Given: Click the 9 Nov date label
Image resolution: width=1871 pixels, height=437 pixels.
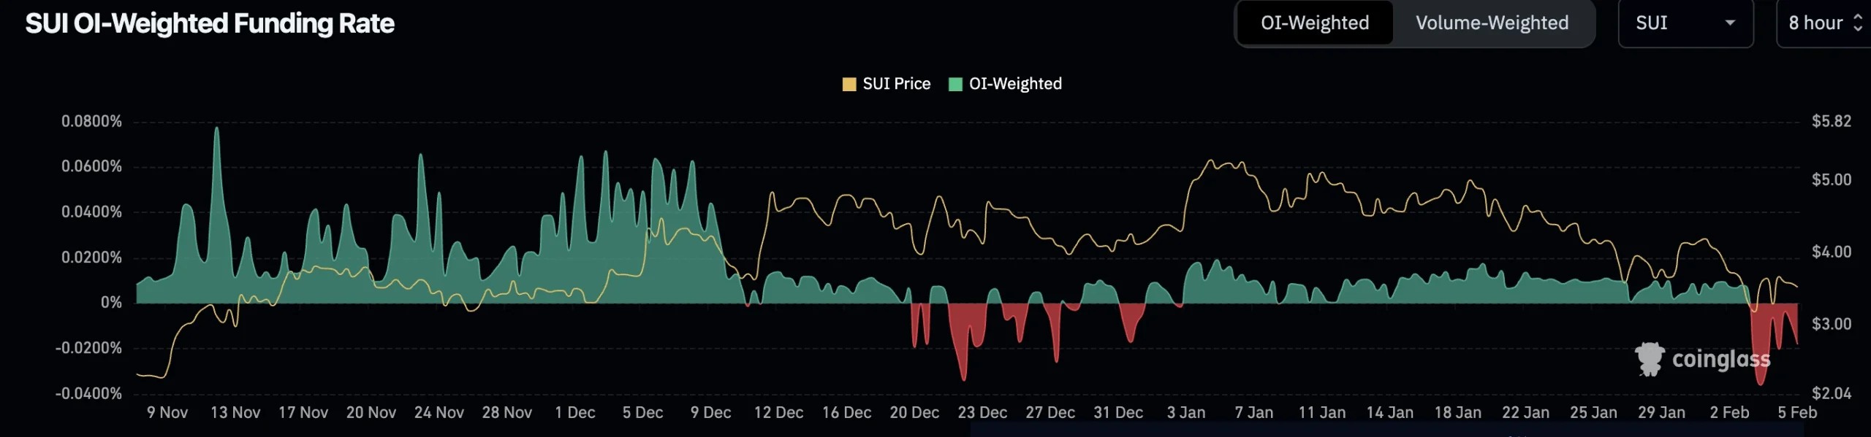Looking at the screenshot, I should pos(167,413).
